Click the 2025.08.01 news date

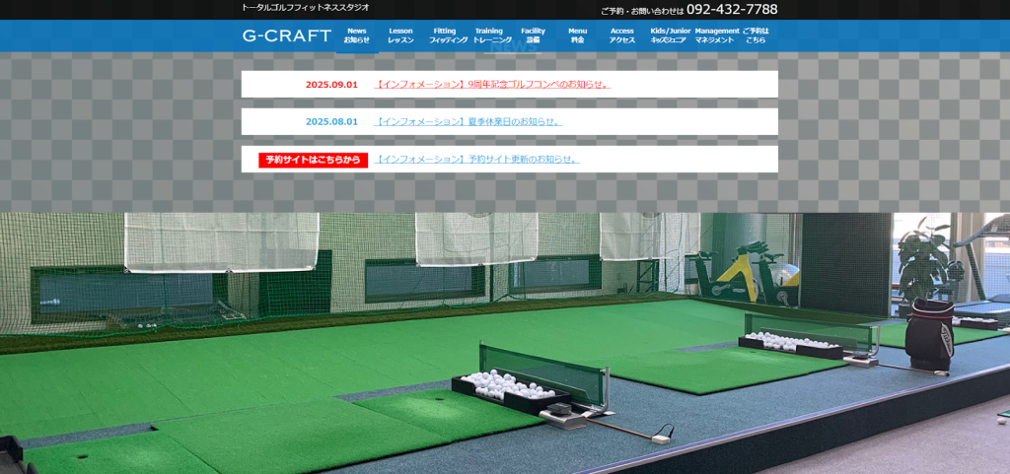(x=331, y=122)
